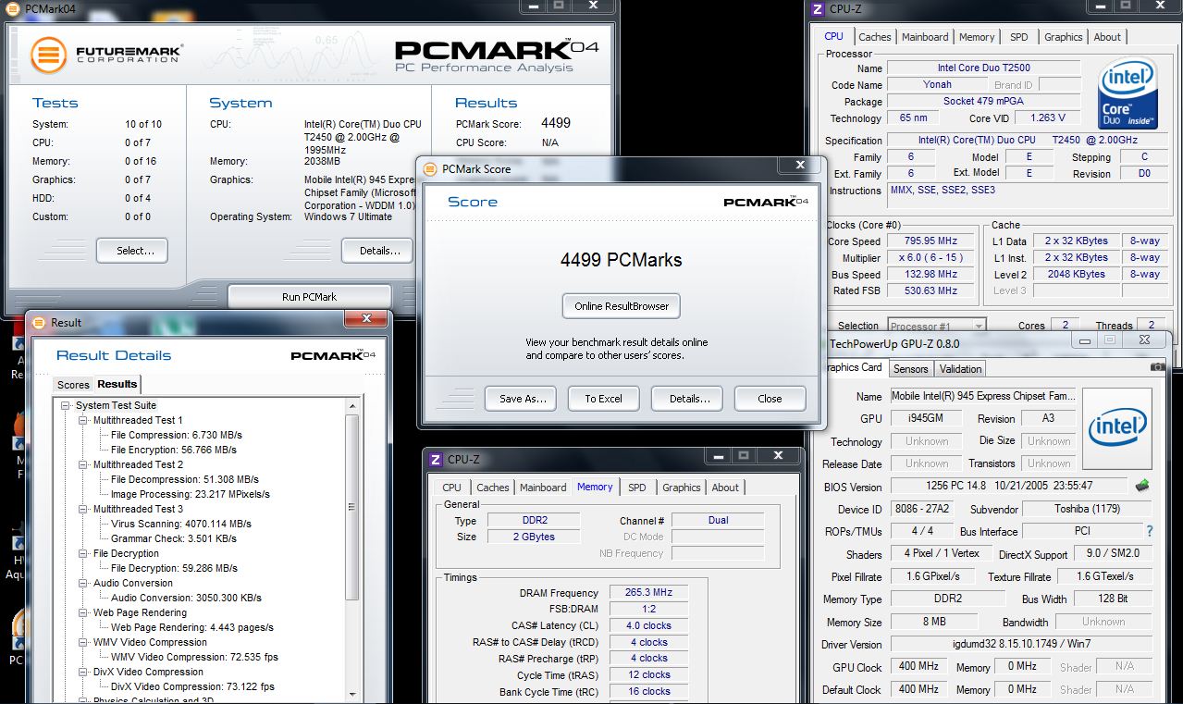1183x704 pixels.
Task: Click the Result window title bar icon
Action: [x=39, y=323]
